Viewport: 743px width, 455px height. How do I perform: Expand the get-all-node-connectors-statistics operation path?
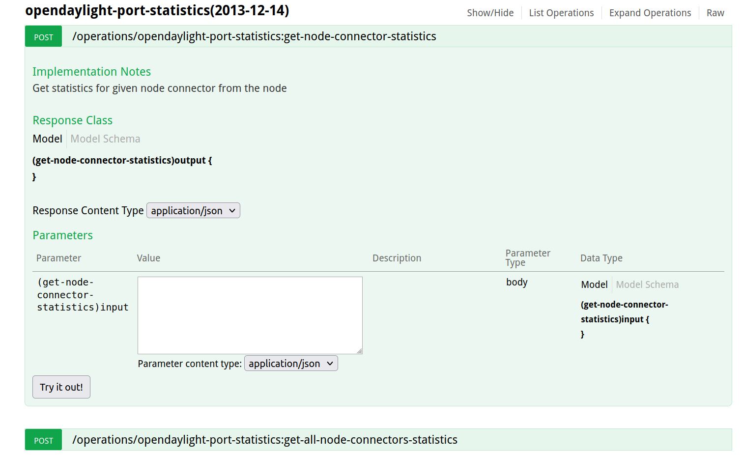(265, 440)
